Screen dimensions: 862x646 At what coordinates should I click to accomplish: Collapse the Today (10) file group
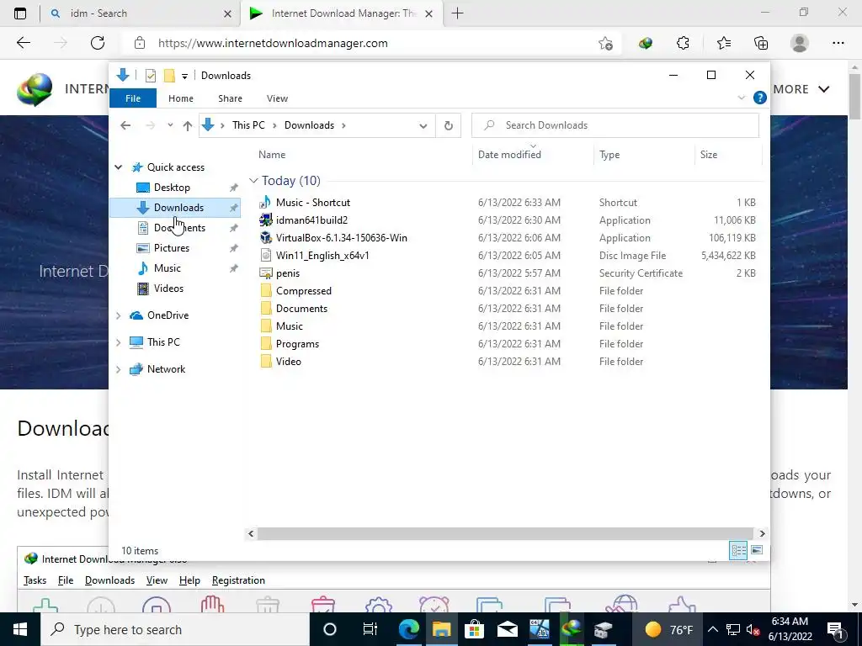[x=253, y=181]
